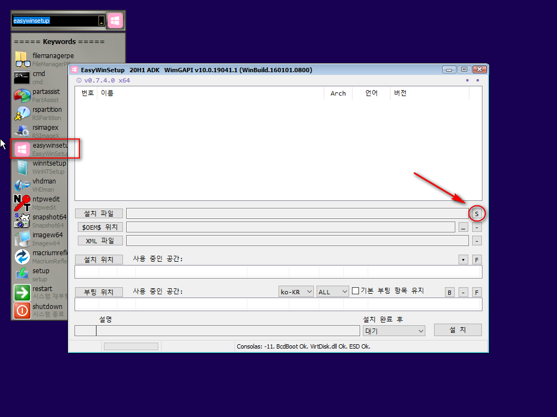This screenshot has width=557, height=417.
Task: Enable 기본 부팅 항목 유지 checkbox
Action: [x=355, y=291]
